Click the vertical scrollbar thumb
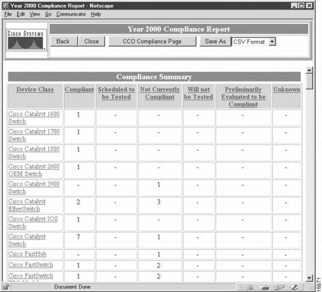Screen dimensions: 322x292 coord(309,81)
